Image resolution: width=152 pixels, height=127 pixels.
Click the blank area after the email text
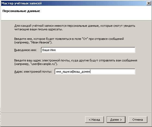tap(112, 72)
